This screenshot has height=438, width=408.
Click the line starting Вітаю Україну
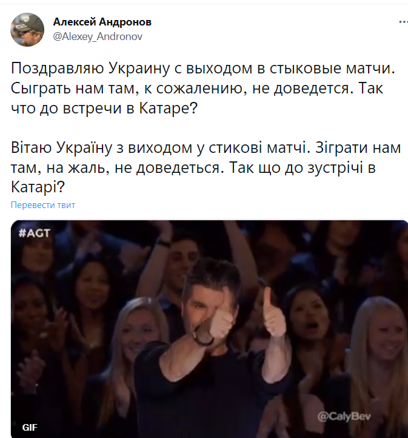pos(206,147)
